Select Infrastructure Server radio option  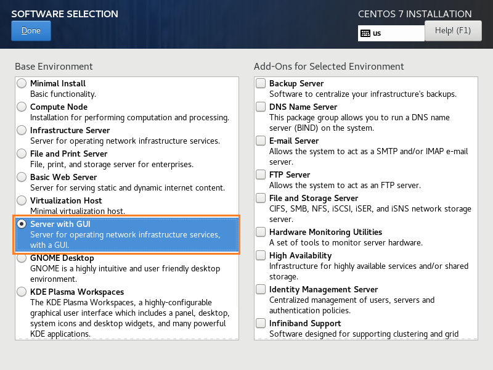pos(22,130)
